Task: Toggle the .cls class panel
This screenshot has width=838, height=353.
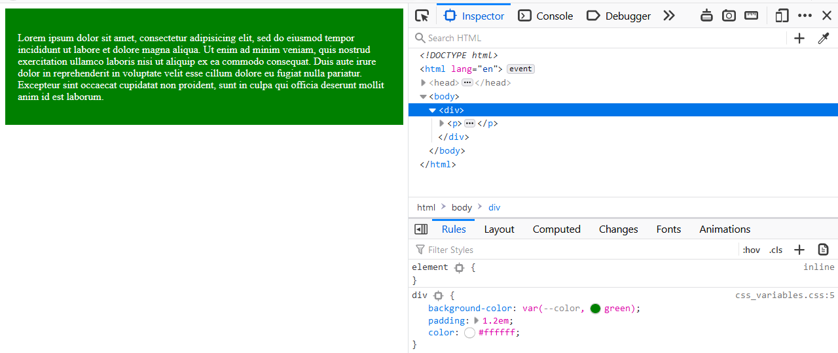Action: tap(776, 250)
